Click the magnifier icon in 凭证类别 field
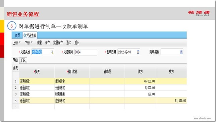The width and height of the screenshot is (216, 122). (x=52, y=52)
